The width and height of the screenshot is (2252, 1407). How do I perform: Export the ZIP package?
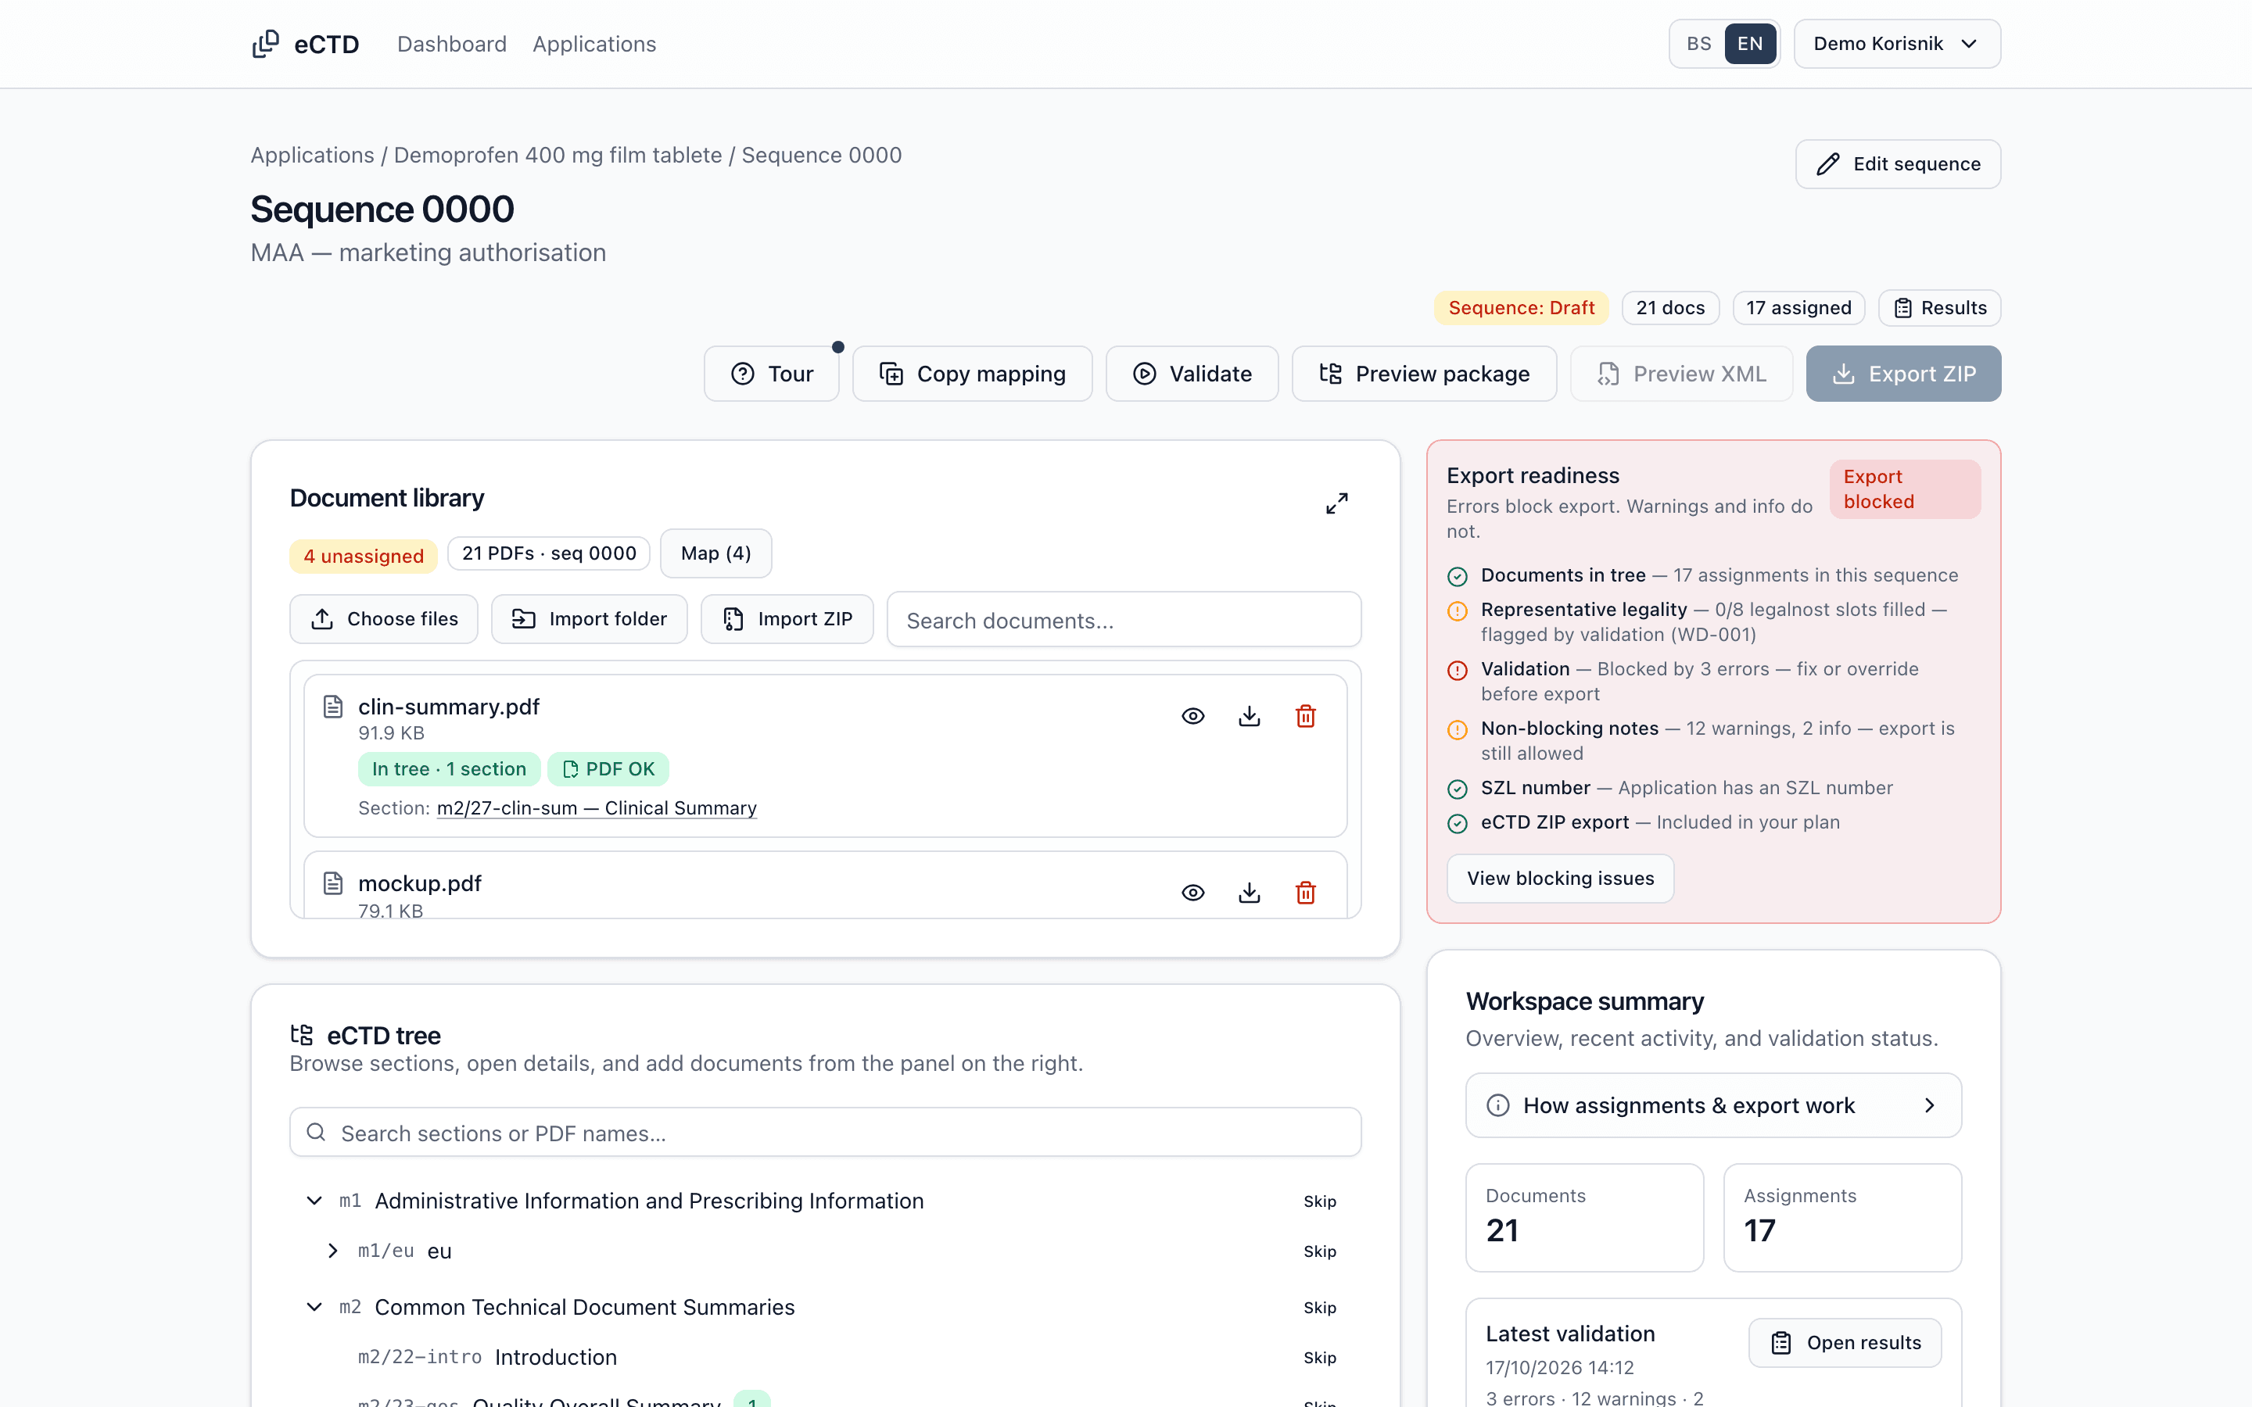pos(1903,374)
